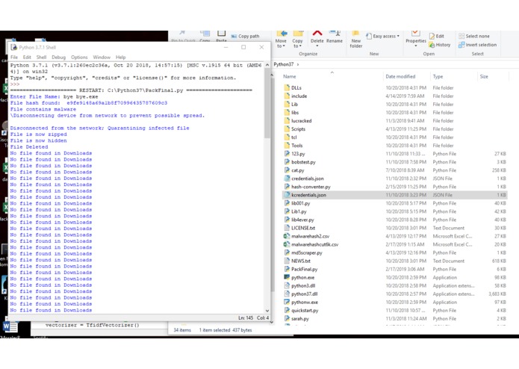
Task: Sort files by Size column
Action: coord(484,76)
